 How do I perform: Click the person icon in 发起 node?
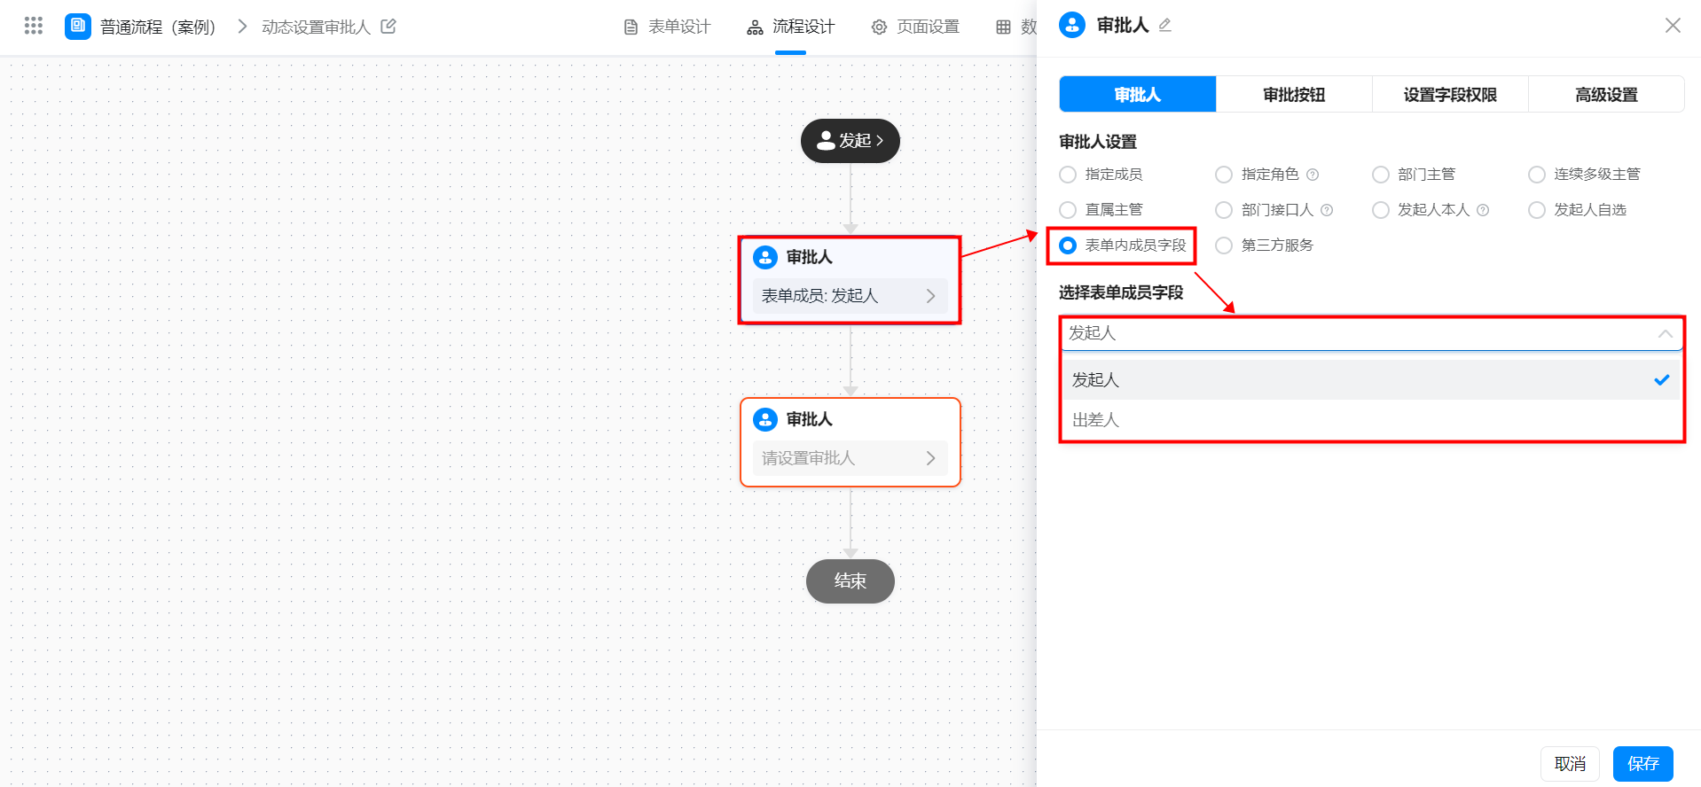point(826,140)
